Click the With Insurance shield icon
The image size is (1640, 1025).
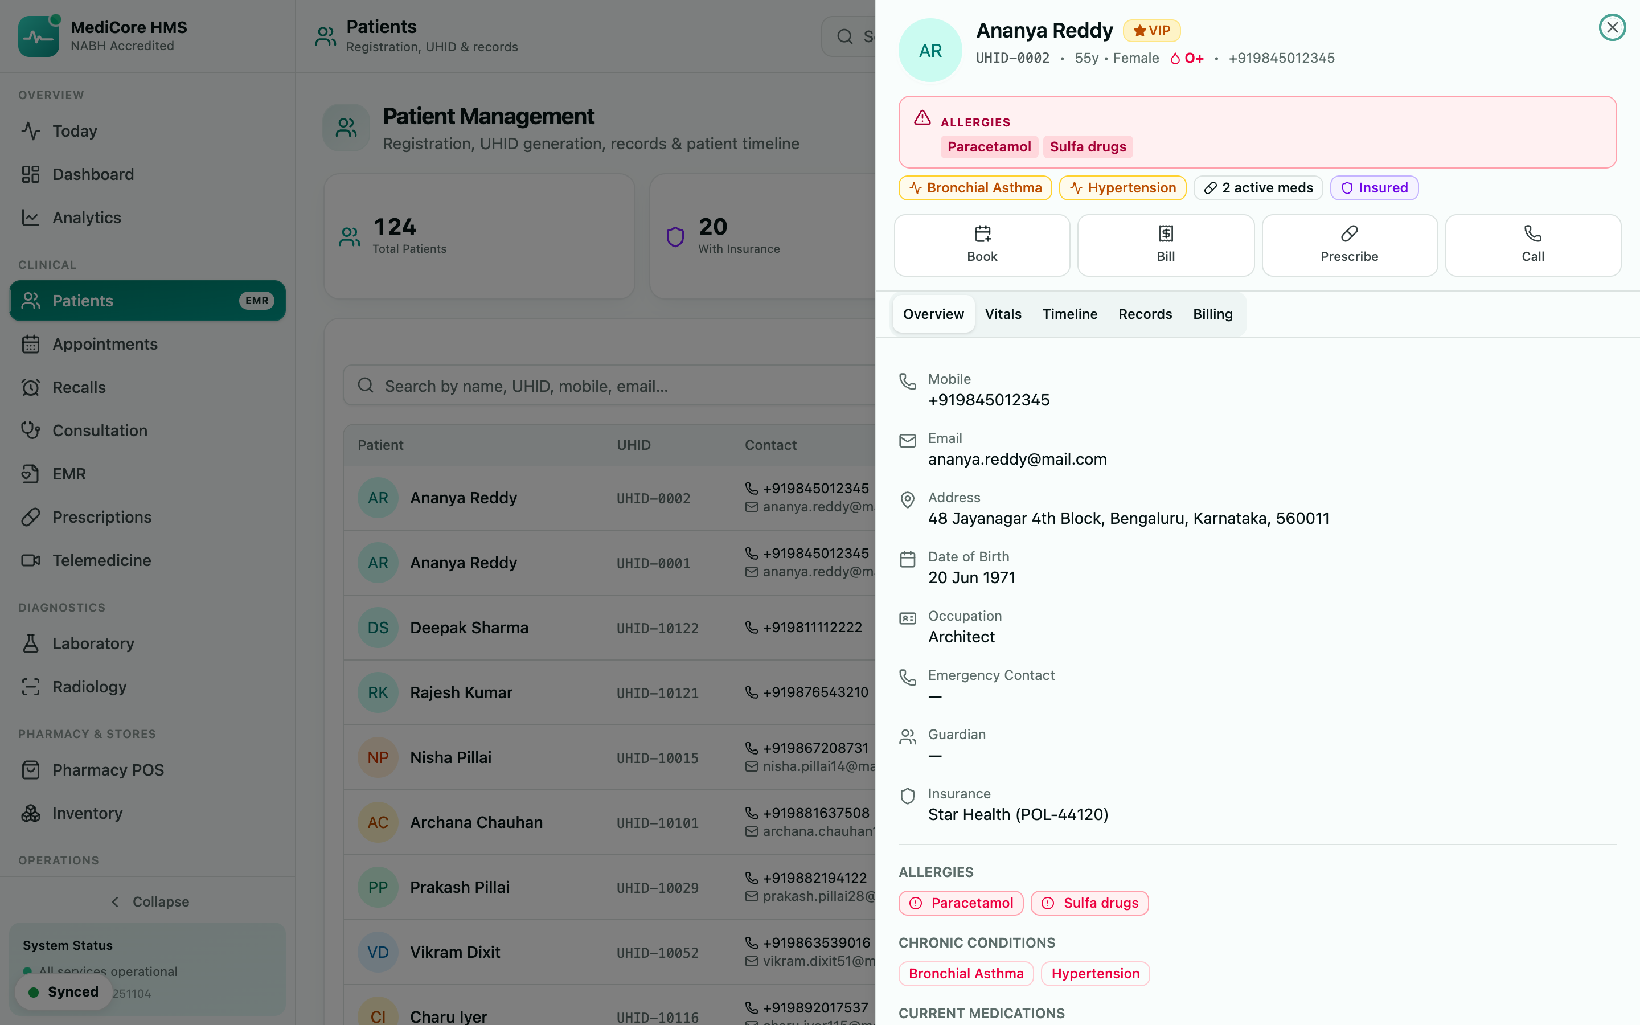[x=675, y=236]
